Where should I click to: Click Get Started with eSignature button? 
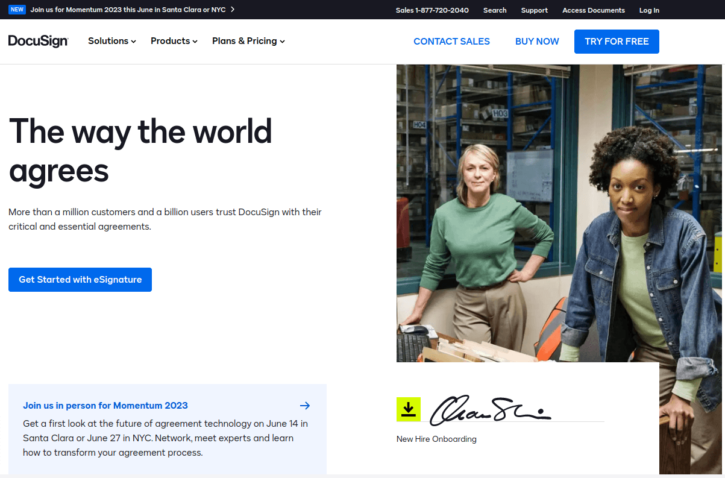pyautogui.click(x=80, y=280)
